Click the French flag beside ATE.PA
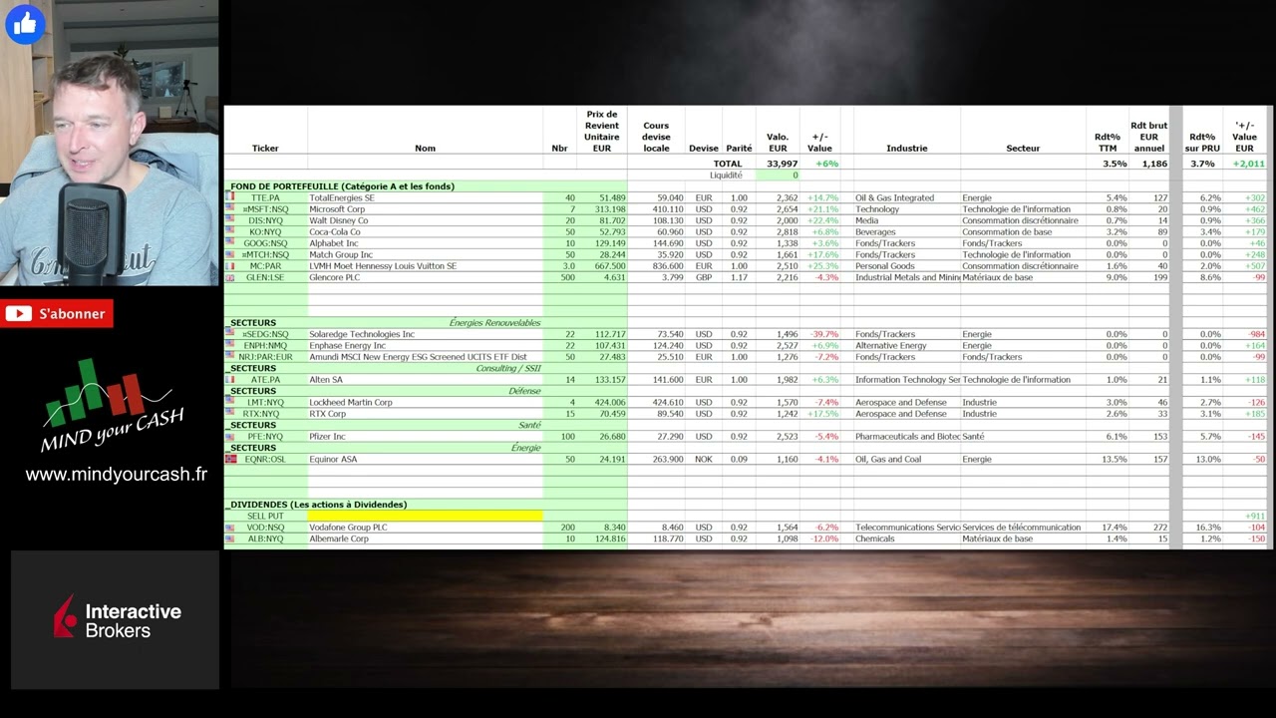The width and height of the screenshot is (1276, 718). click(x=229, y=379)
